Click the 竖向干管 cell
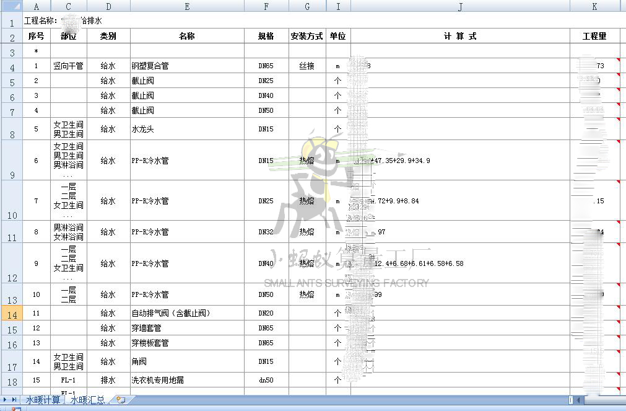The width and height of the screenshot is (626, 411). click(x=68, y=66)
